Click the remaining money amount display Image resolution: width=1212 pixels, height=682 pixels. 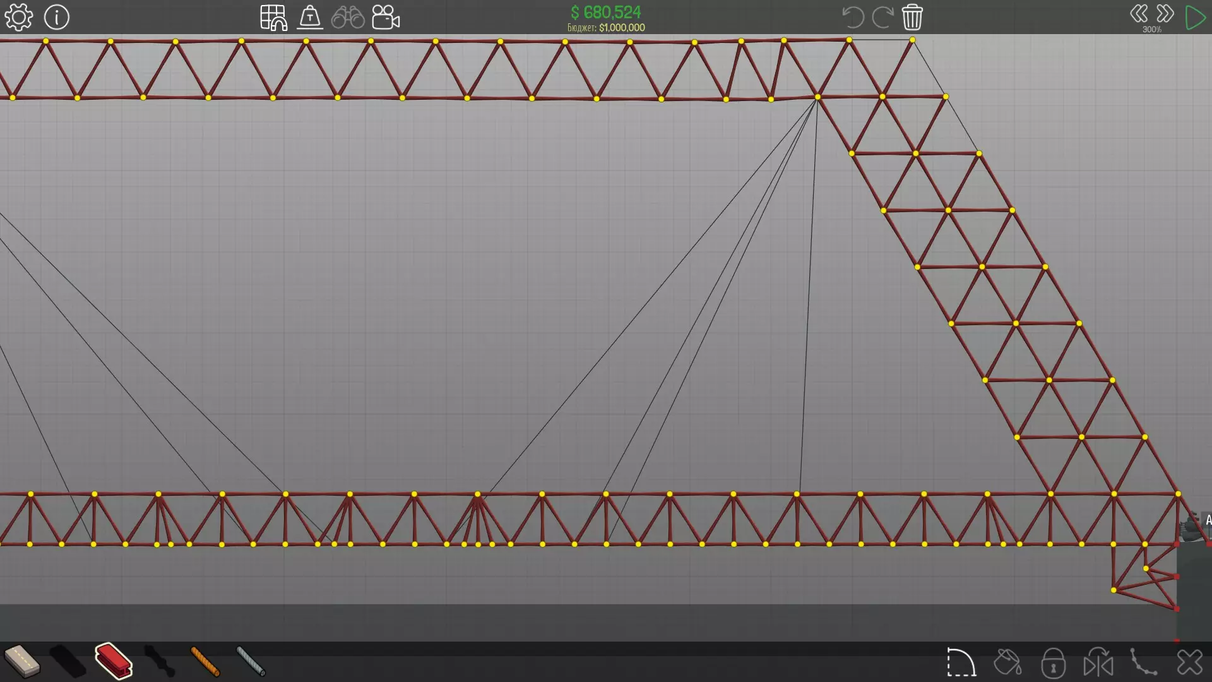605,12
